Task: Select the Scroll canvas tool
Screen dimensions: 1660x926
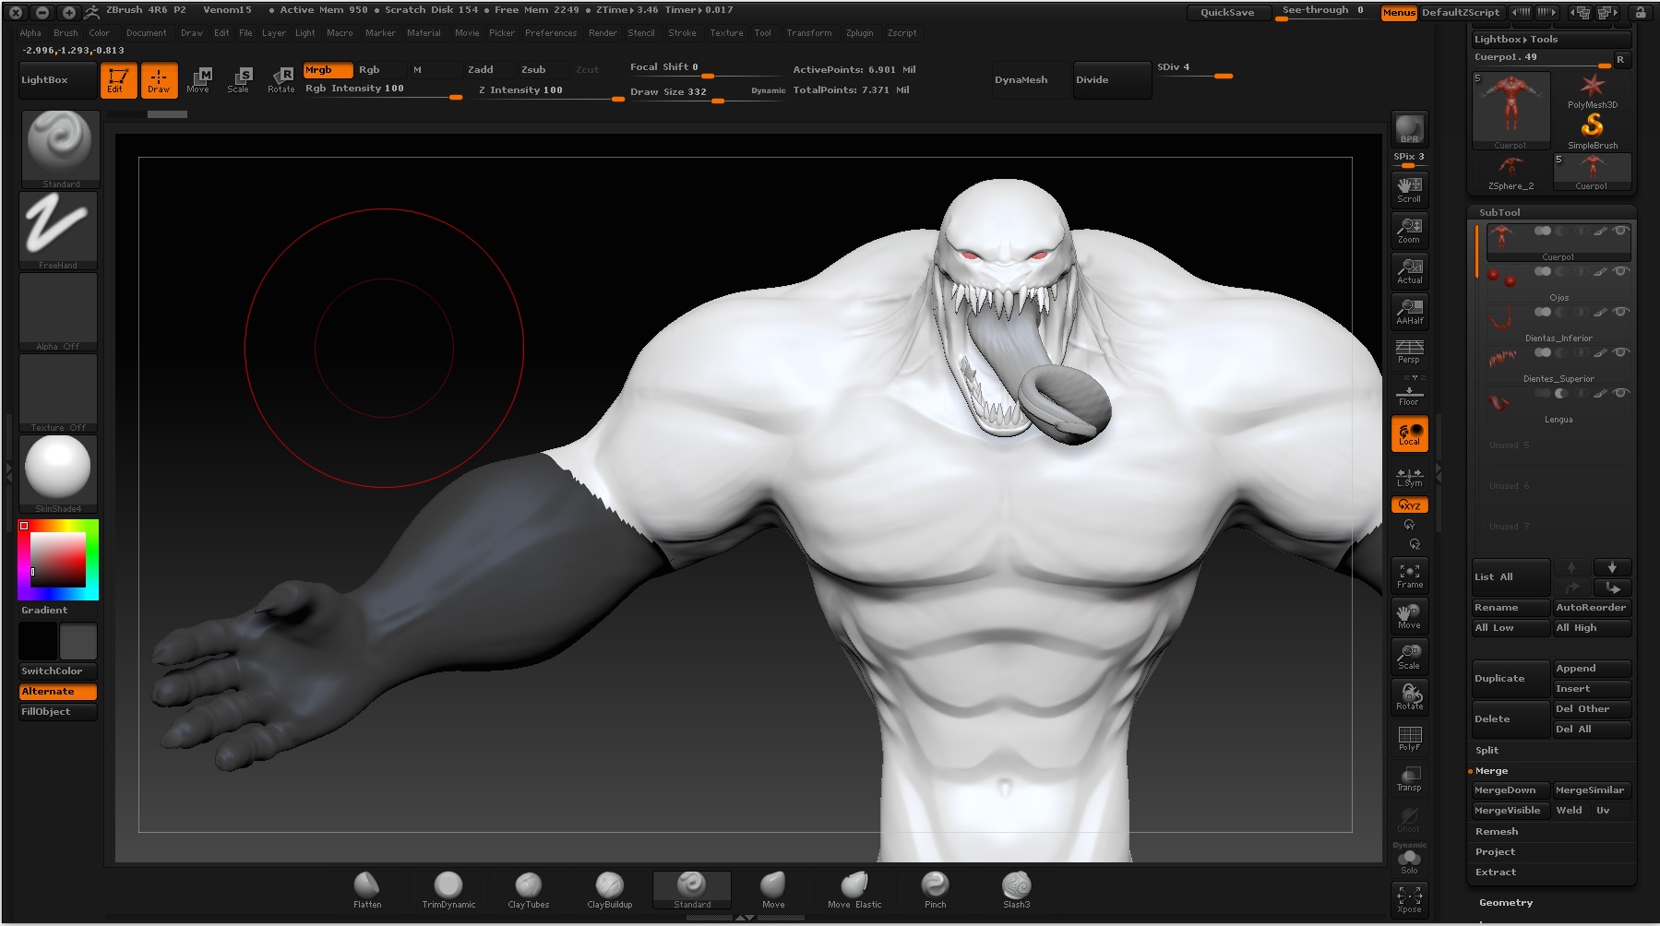Action: tap(1409, 189)
